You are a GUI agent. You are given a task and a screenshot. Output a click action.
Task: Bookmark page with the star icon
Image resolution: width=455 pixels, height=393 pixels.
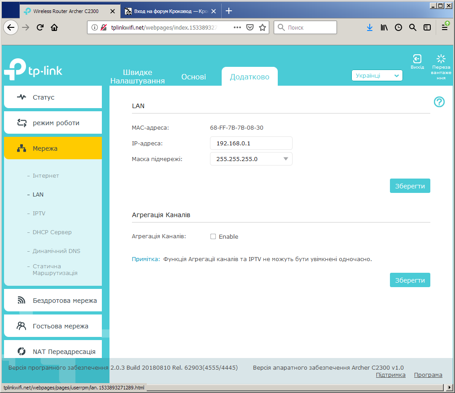point(262,27)
